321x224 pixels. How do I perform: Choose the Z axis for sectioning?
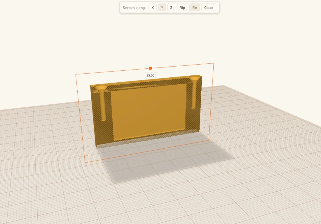[x=171, y=8]
